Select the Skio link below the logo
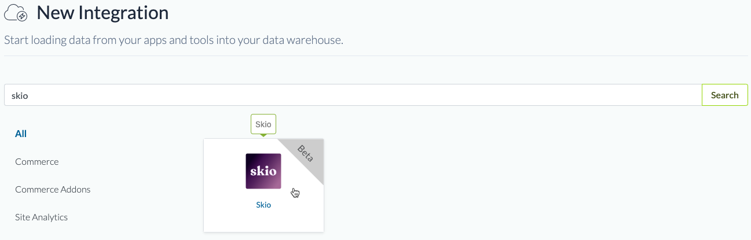The image size is (751, 240). point(263,205)
